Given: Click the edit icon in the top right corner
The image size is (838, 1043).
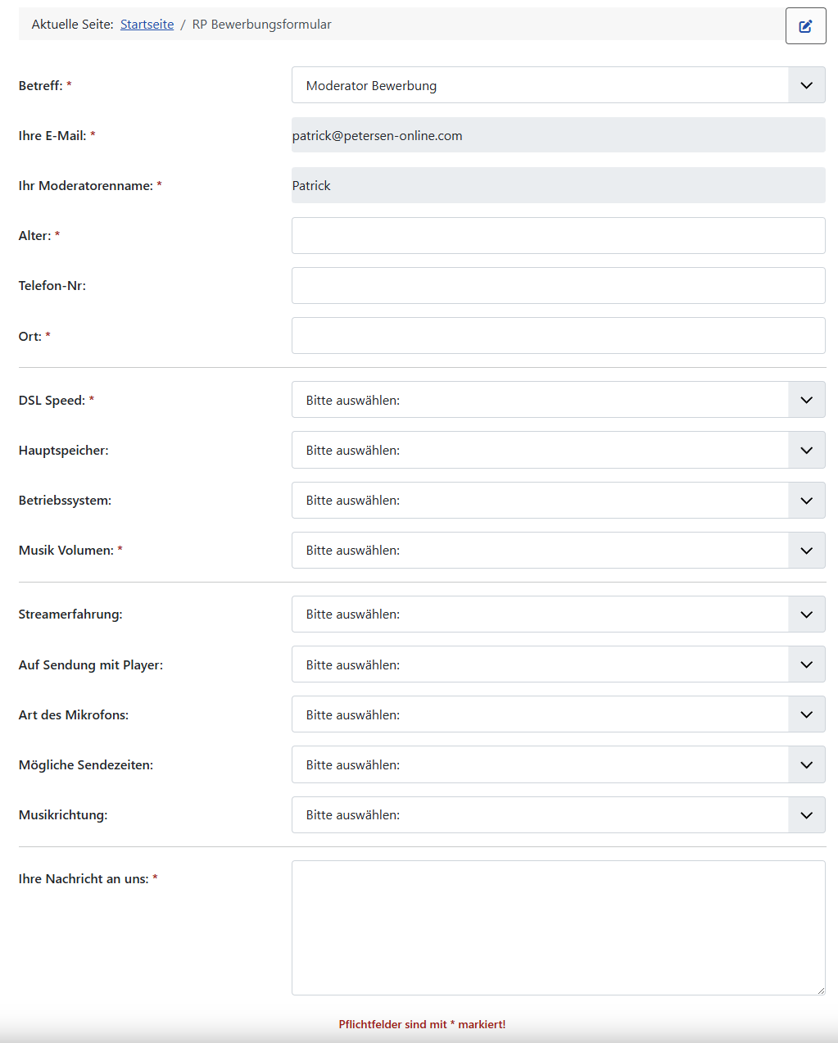Looking at the screenshot, I should [x=805, y=25].
